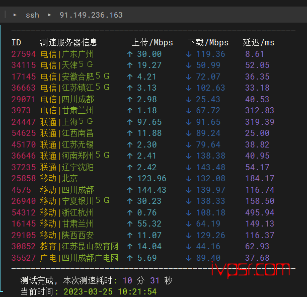This screenshot has width=307, height=297.
Task: Select download value 79.64
Action: tap(208, 144)
